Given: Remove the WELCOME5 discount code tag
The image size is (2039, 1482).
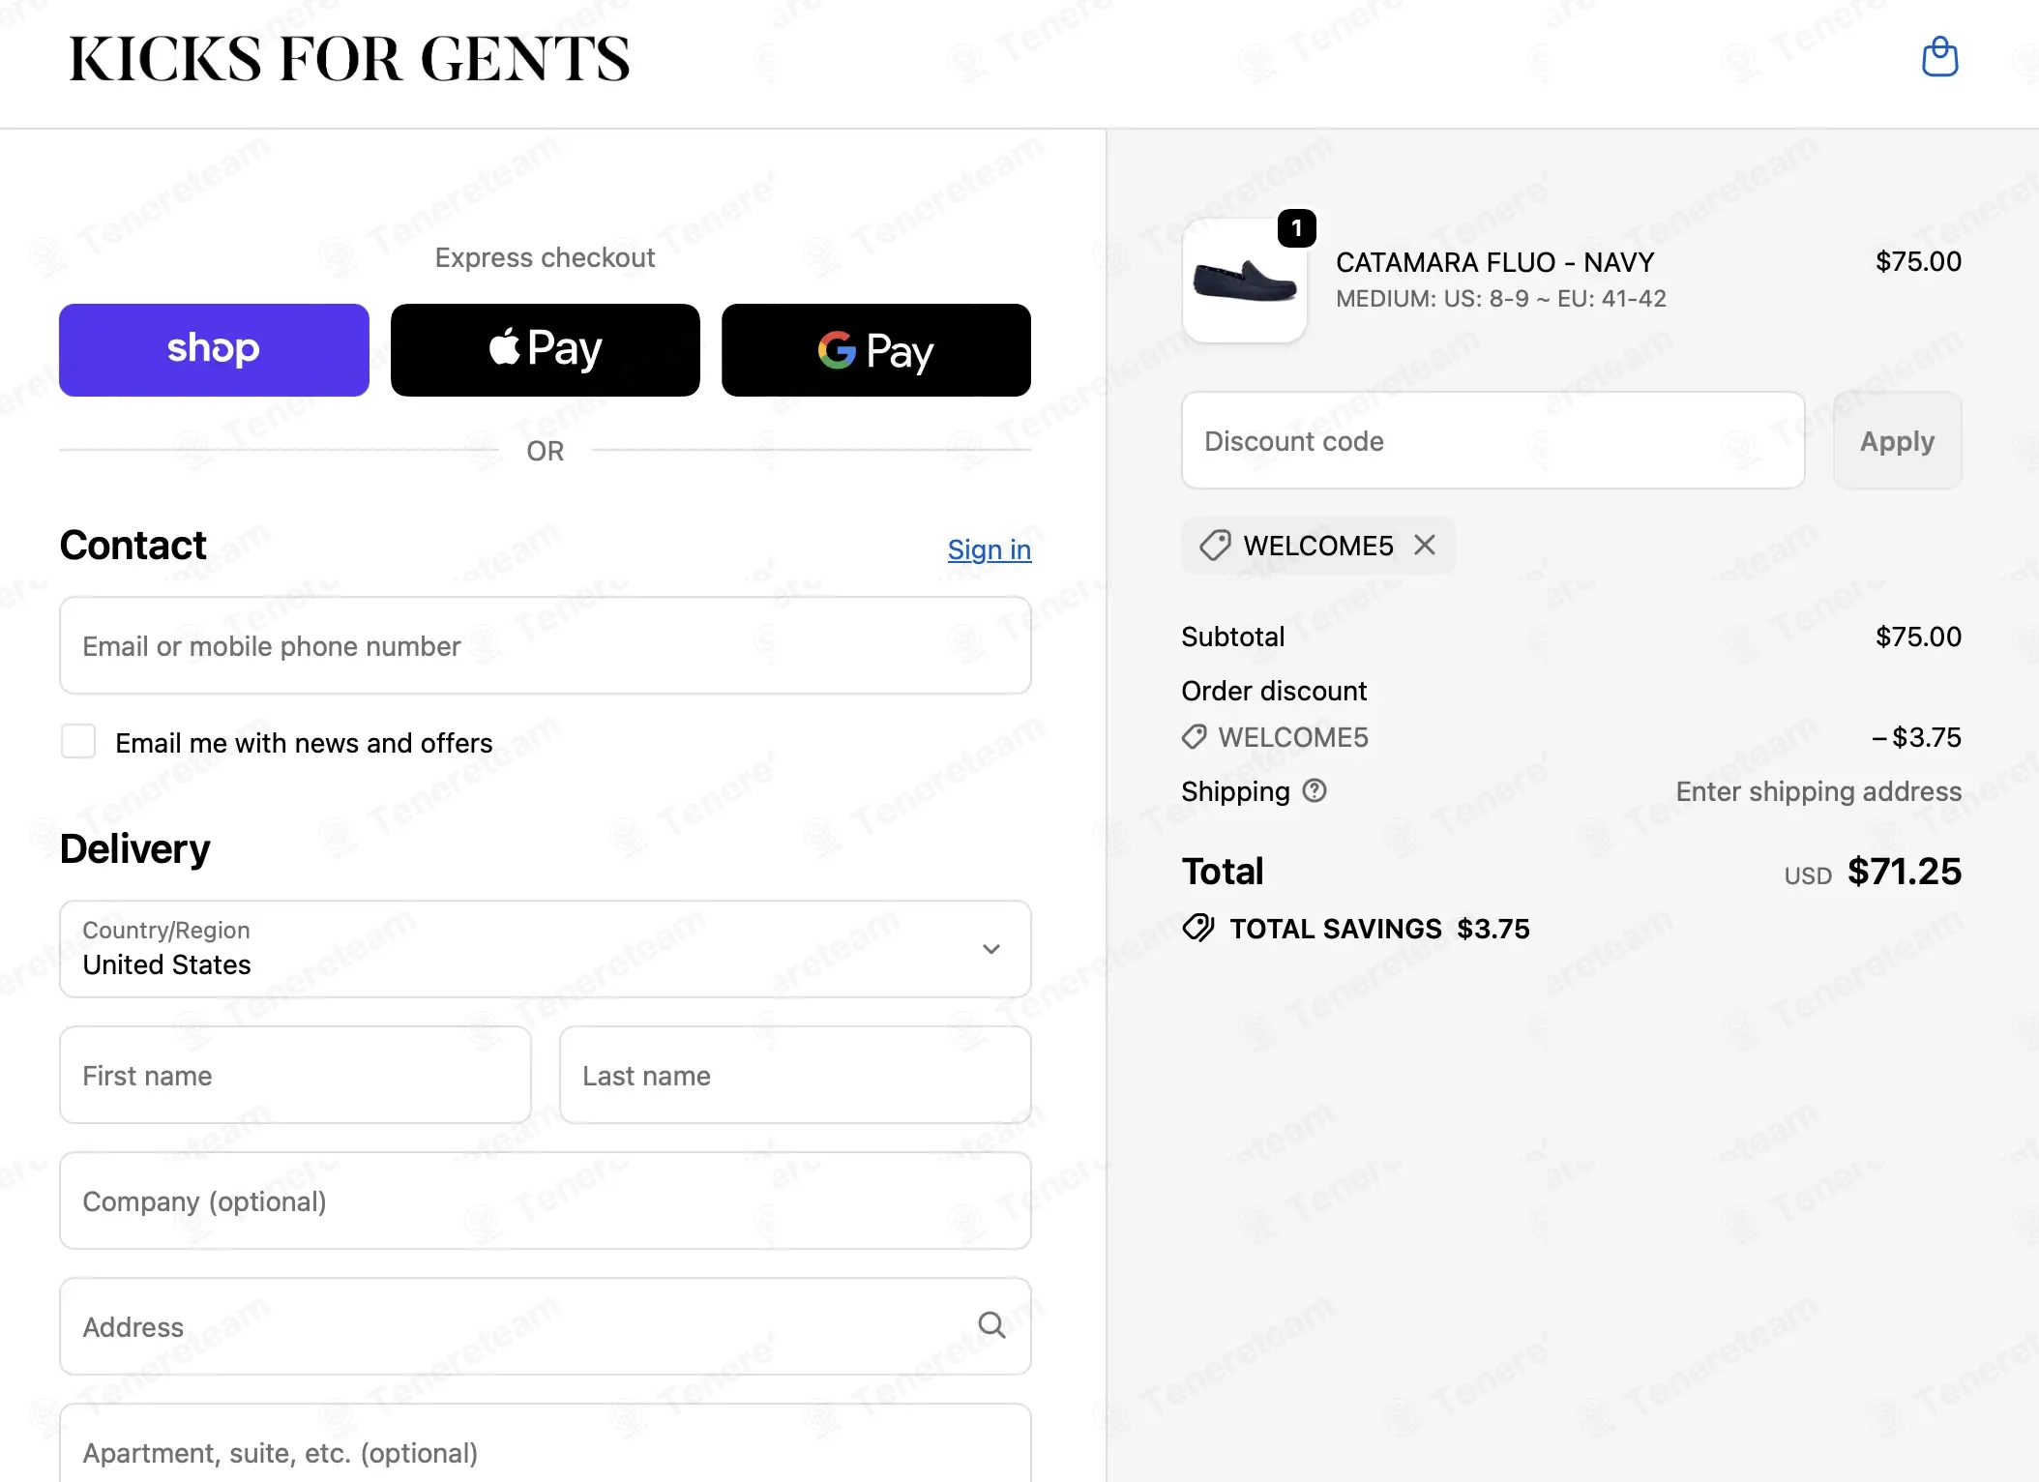Looking at the screenshot, I should click(x=1425, y=545).
